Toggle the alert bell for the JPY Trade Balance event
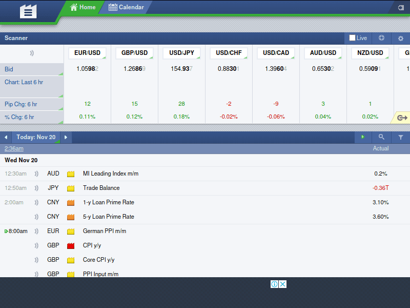Screen dimensions: 410x308 point(36,188)
